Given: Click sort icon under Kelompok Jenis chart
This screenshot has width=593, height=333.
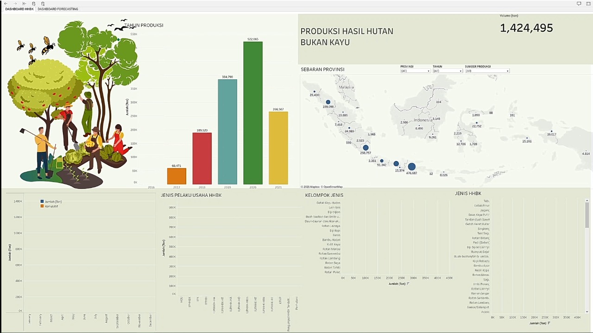Looking at the screenshot, I should pos(408,284).
